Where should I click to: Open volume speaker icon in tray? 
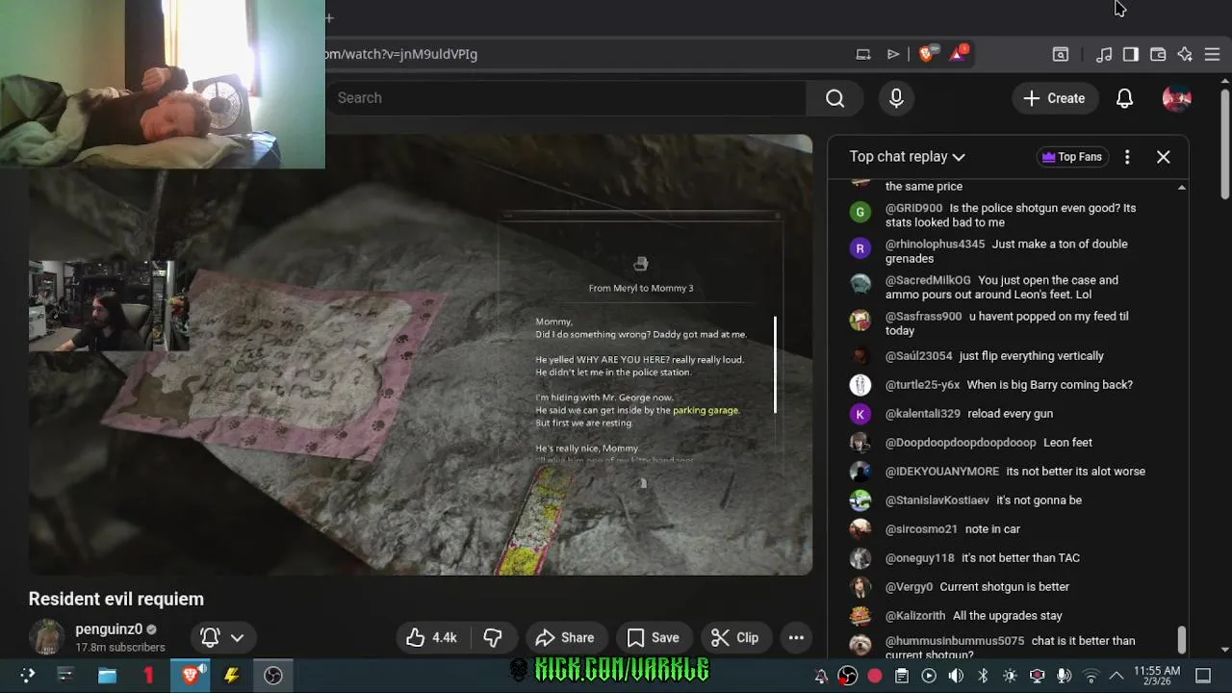click(x=956, y=676)
